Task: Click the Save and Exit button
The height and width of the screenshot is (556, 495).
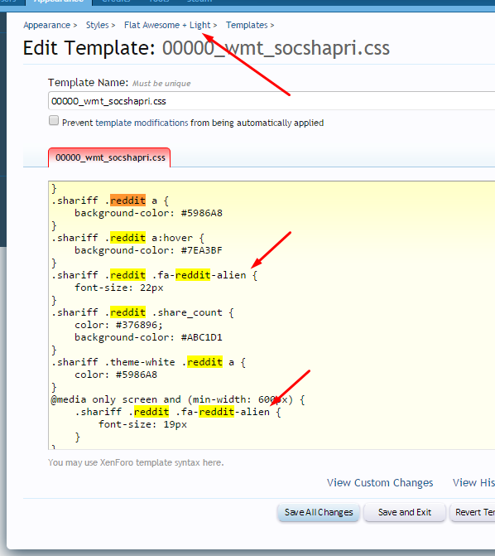Action: 404,512
